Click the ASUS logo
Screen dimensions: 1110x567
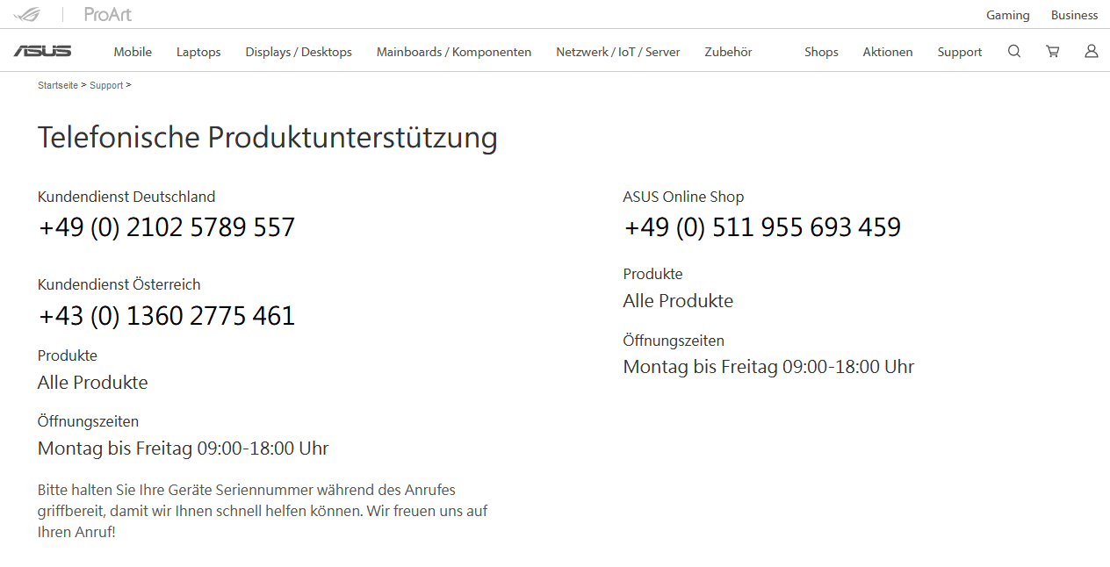(x=43, y=51)
